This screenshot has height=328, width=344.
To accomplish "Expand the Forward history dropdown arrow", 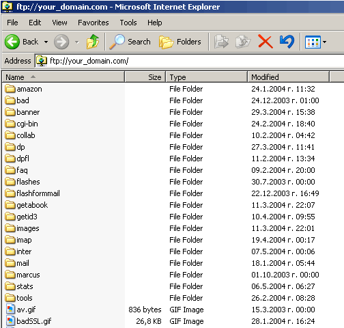I will 77,42.
